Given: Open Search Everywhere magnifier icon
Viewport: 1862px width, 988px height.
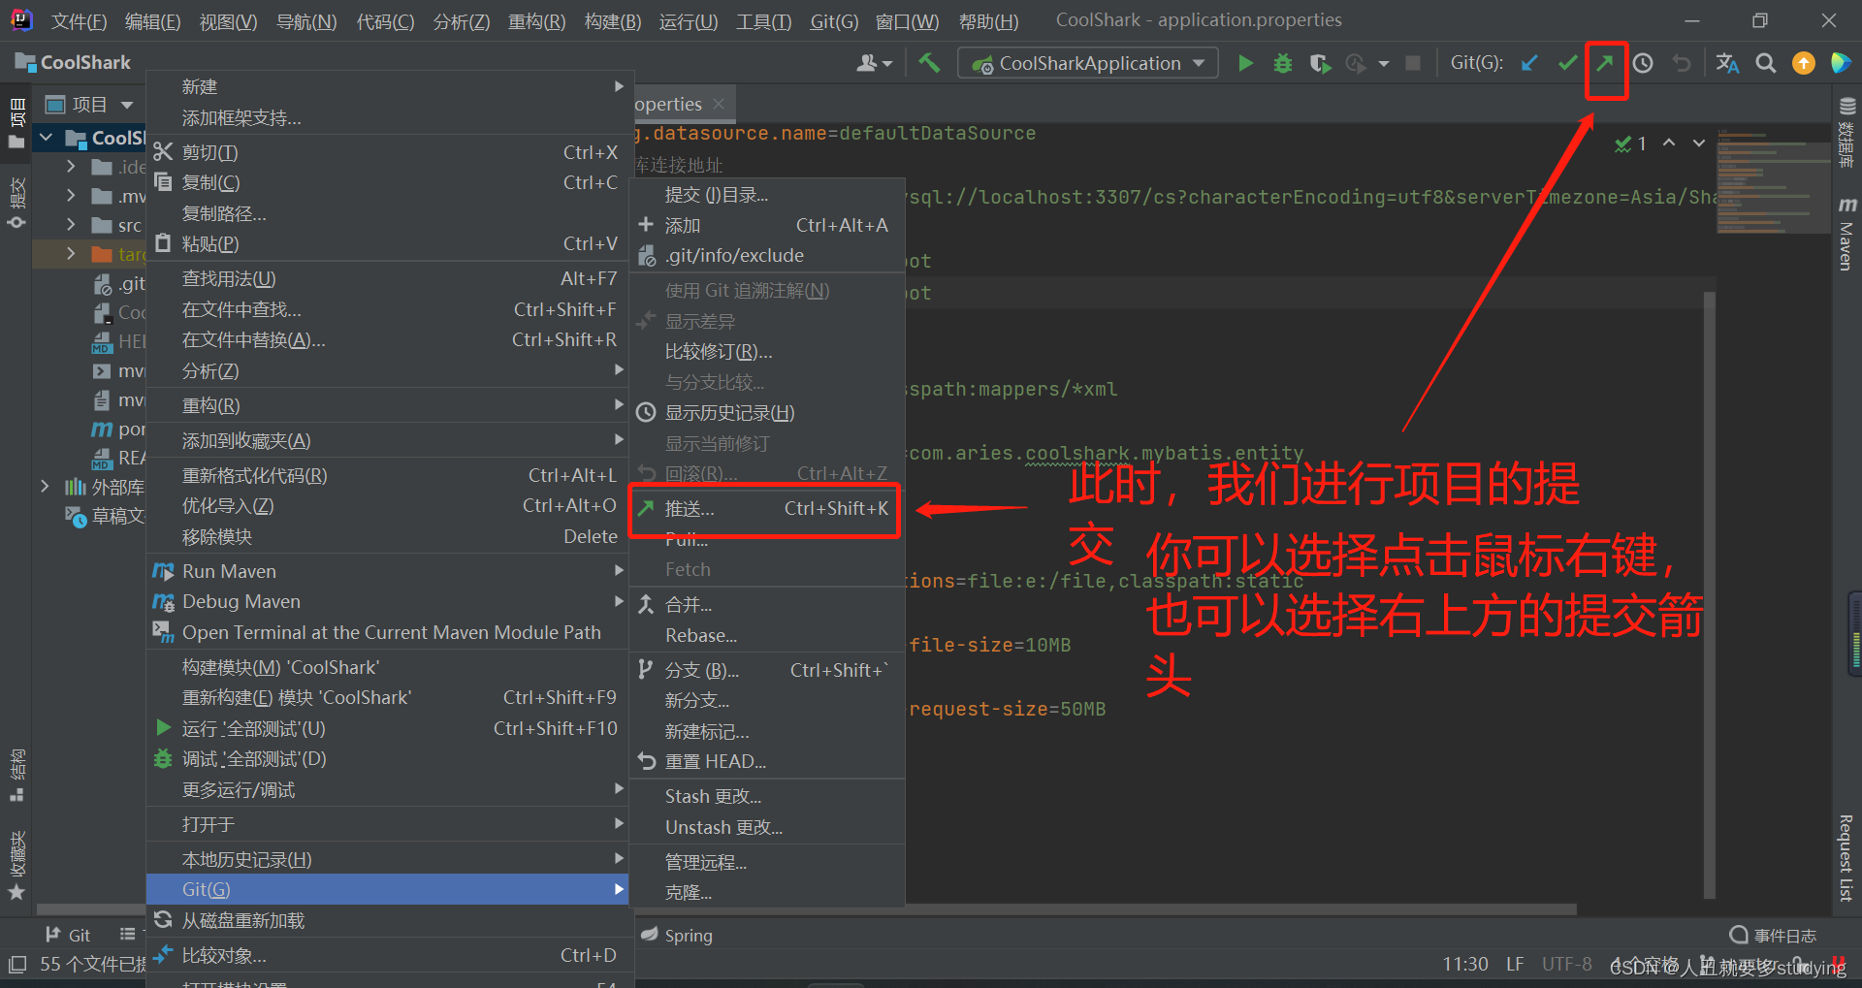Looking at the screenshot, I should [x=1766, y=63].
